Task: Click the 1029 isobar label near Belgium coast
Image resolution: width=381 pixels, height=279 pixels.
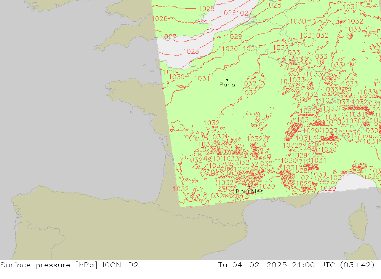Action: point(234,37)
